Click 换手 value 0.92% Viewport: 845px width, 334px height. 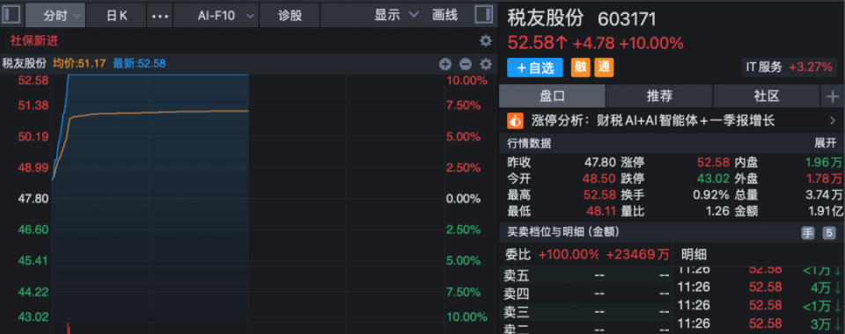click(x=711, y=195)
